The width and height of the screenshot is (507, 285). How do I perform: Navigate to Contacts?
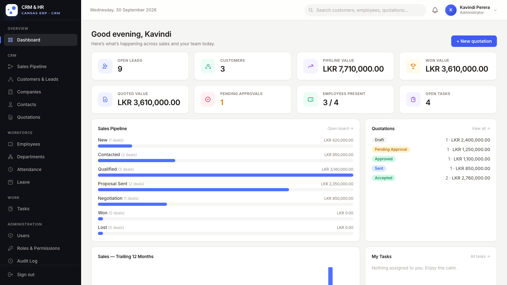[41, 104]
